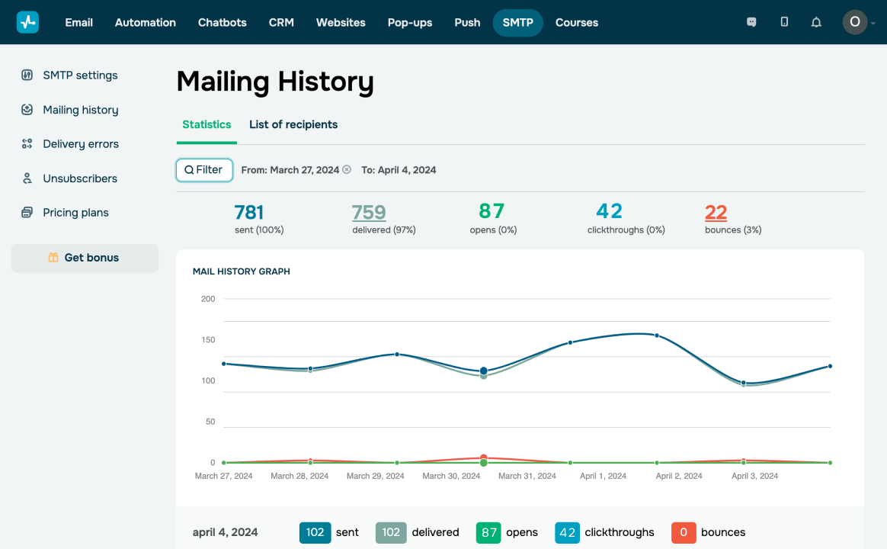This screenshot has width=887, height=549.
Task: Click the 102 delivered legend badge
Action: 391,532
